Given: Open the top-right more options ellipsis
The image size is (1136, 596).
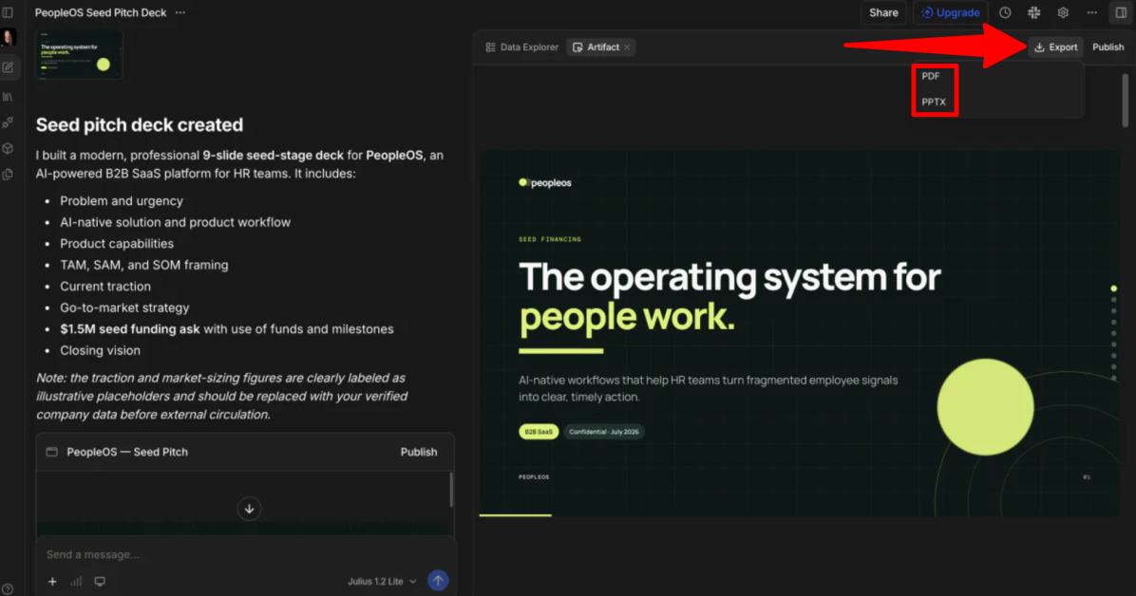Looking at the screenshot, I should [x=1091, y=12].
